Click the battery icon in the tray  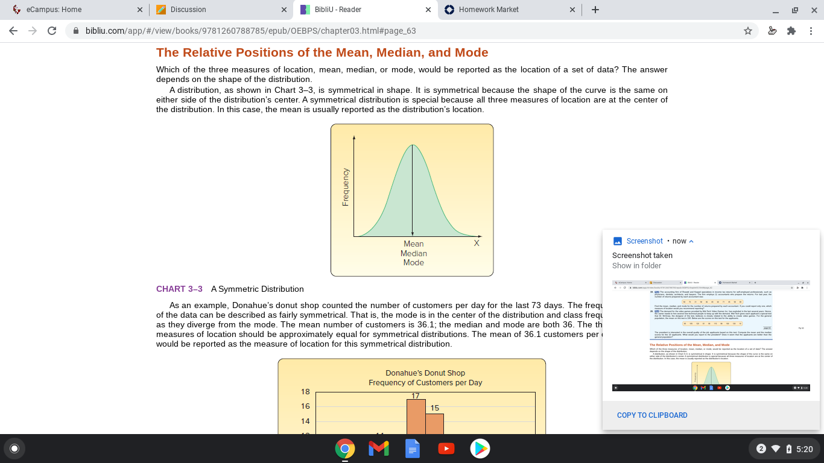(x=788, y=449)
